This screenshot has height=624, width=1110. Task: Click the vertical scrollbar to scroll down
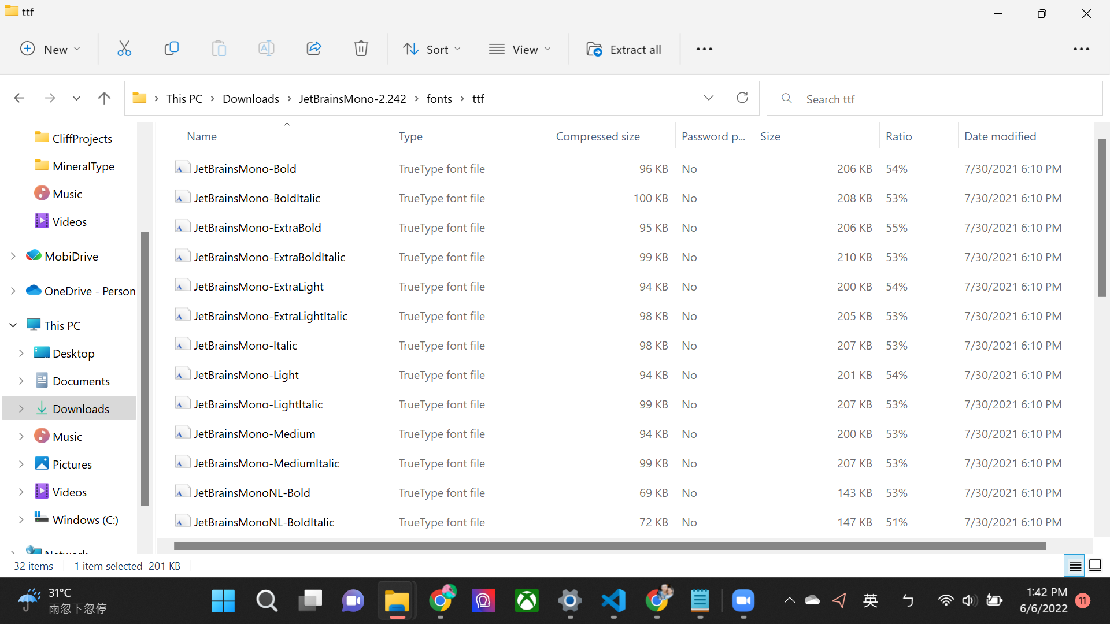coord(1101,457)
